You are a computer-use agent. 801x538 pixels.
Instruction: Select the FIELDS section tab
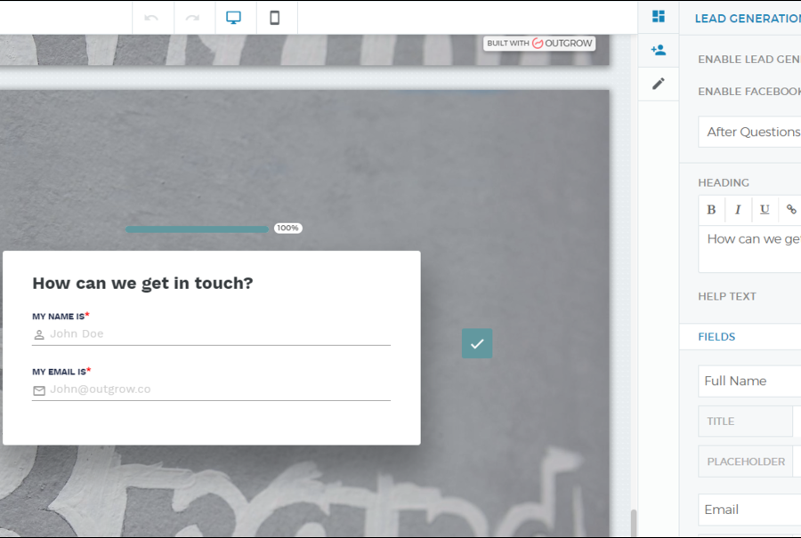tap(716, 337)
